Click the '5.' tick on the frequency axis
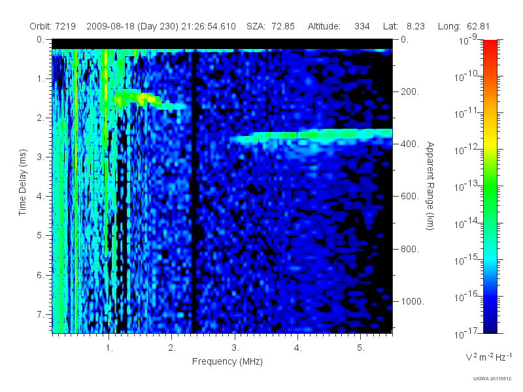This screenshot has width=523, height=392. (x=361, y=348)
